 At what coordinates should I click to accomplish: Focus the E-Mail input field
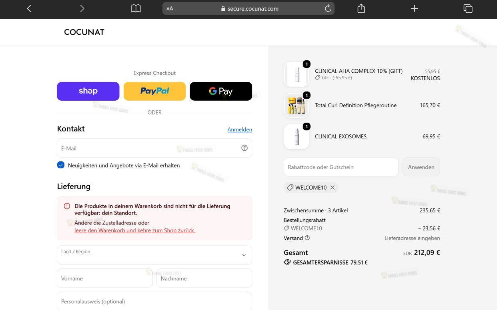154,148
